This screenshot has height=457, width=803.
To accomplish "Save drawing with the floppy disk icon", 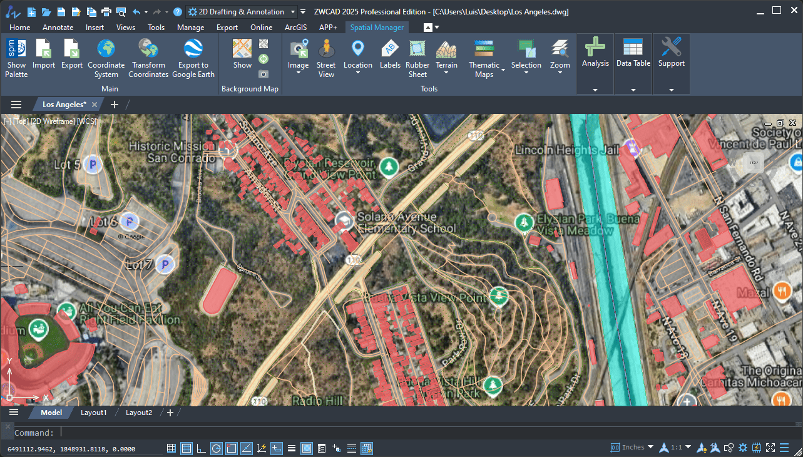I will [61, 11].
